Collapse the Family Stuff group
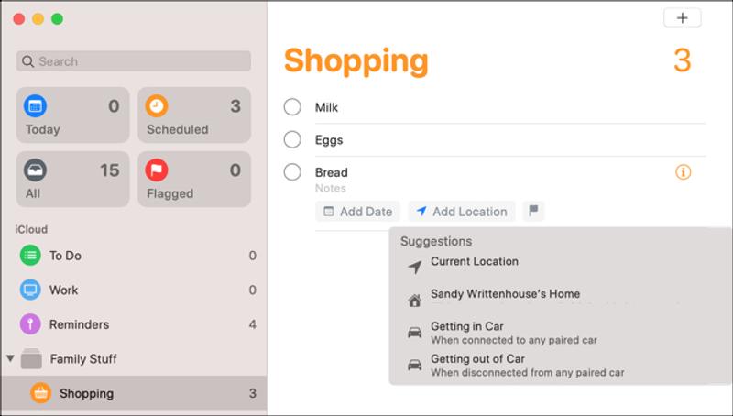This screenshot has height=416, width=733. [10, 359]
